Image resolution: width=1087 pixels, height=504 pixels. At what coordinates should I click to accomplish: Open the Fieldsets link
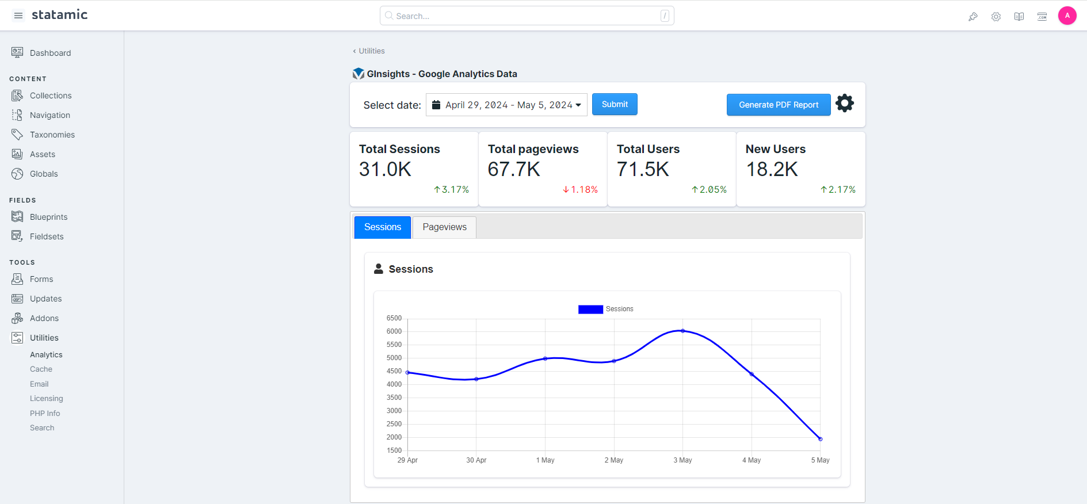pyautogui.click(x=47, y=236)
